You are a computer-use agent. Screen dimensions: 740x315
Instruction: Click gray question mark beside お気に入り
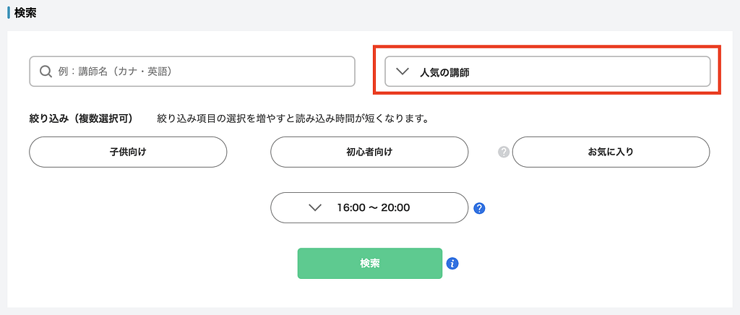click(x=504, y=152)
